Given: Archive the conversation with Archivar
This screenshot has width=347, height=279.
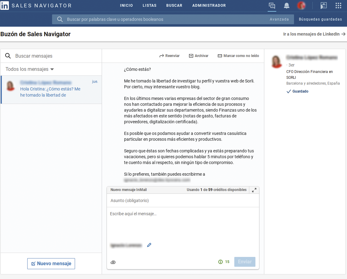Looking at the screenshot, I should pos(198,56).
